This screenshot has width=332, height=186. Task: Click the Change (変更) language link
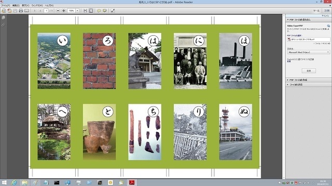289,61
